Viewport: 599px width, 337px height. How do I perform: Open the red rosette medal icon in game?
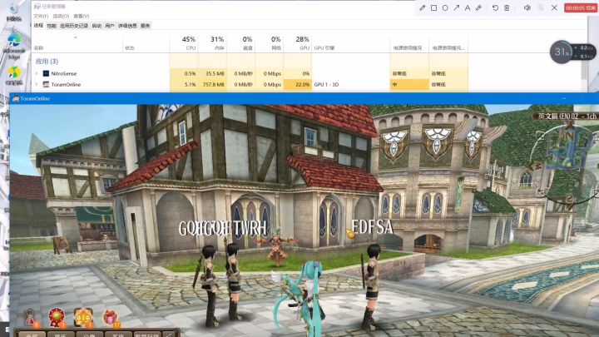[x=57, y=318]
